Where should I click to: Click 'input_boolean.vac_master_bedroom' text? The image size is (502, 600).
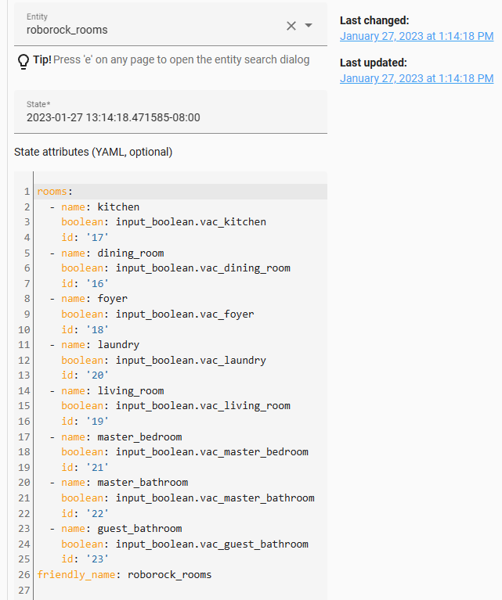[212, 452]
